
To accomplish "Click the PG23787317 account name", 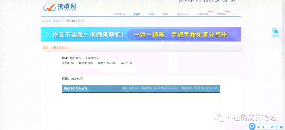I will pos(185,1).
